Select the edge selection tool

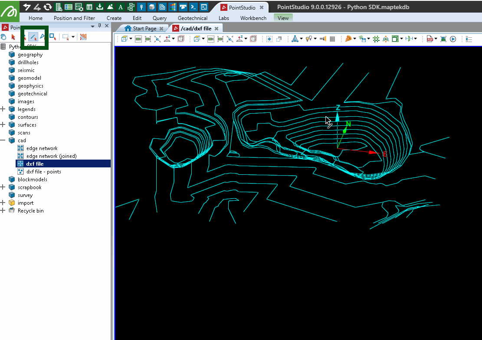[33, 37]
